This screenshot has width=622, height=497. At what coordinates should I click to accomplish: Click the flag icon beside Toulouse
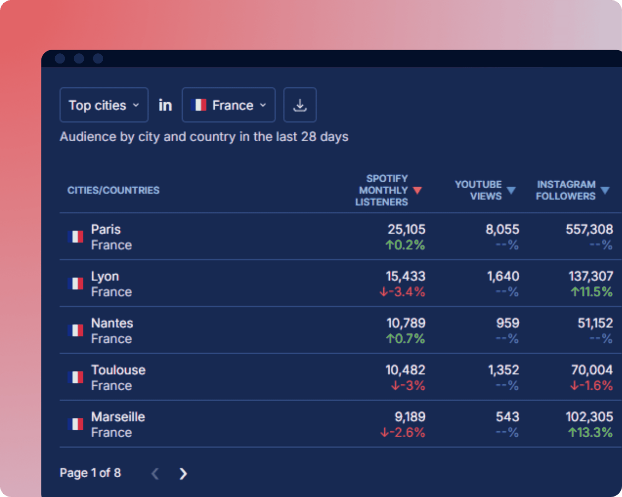click(x=76, y=377)
